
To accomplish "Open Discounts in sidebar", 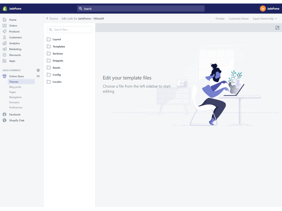I will [x=15, y=55].
